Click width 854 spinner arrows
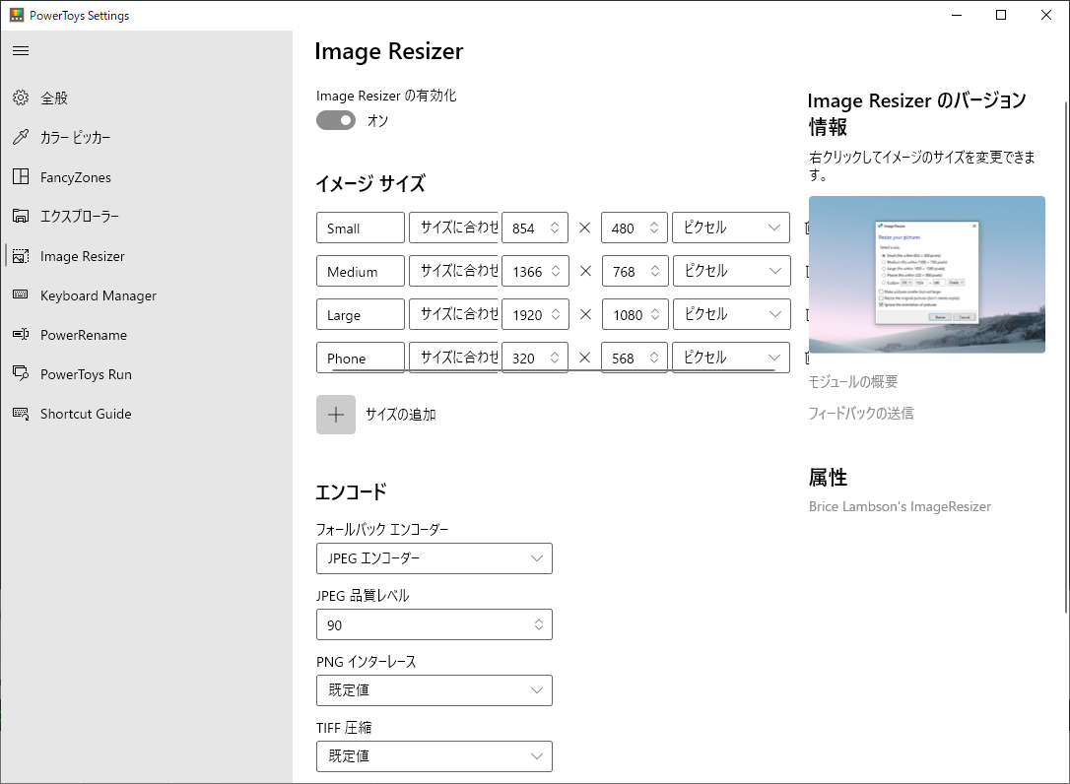Screen dimensions: 1070x784 pos(555,228)
